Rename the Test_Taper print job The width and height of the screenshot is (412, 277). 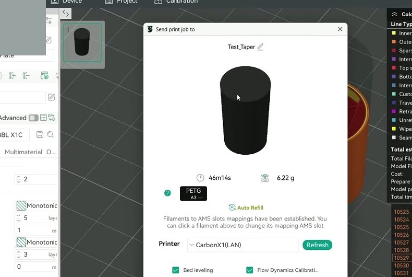point(260,47)
